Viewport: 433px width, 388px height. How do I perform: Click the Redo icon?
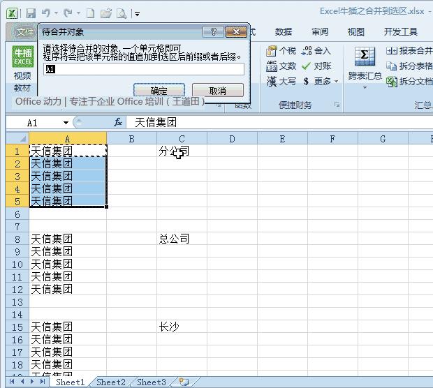(67, 13)
